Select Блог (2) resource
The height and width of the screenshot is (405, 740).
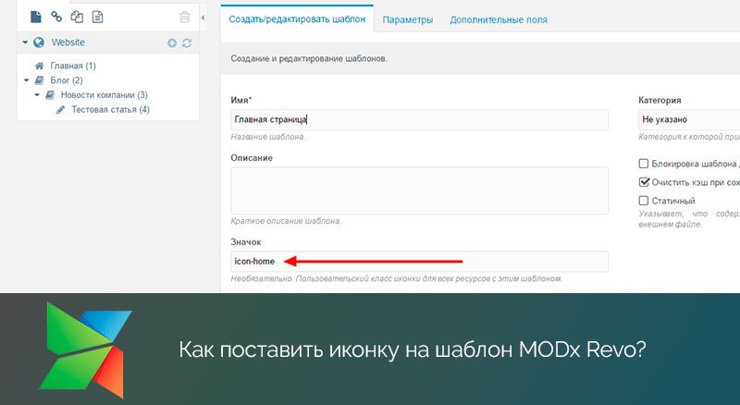67,80
